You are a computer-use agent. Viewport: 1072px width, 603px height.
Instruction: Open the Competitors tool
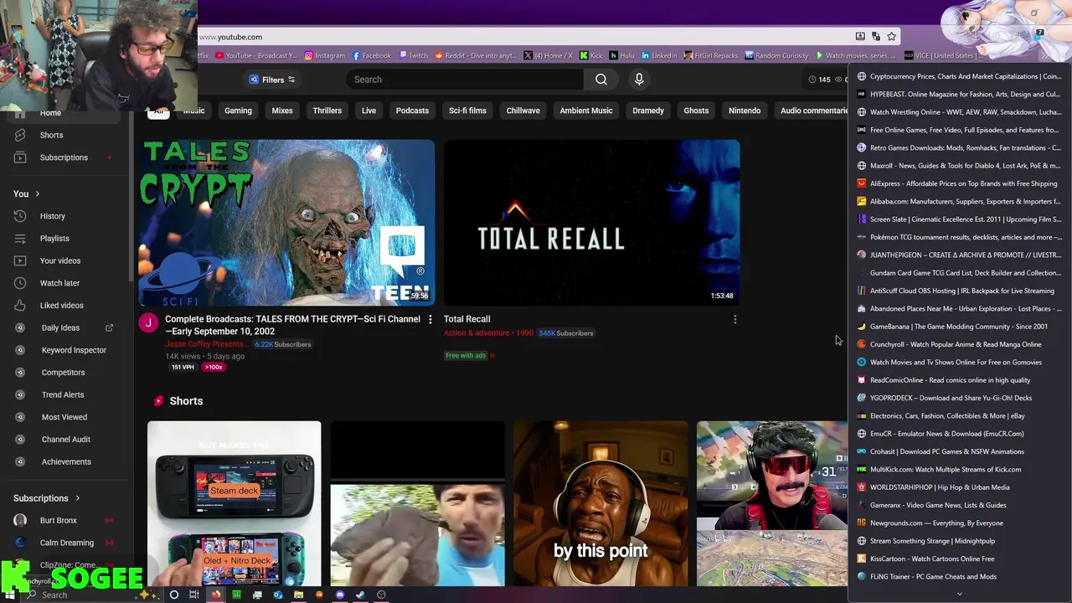click(x=63, y=373)
